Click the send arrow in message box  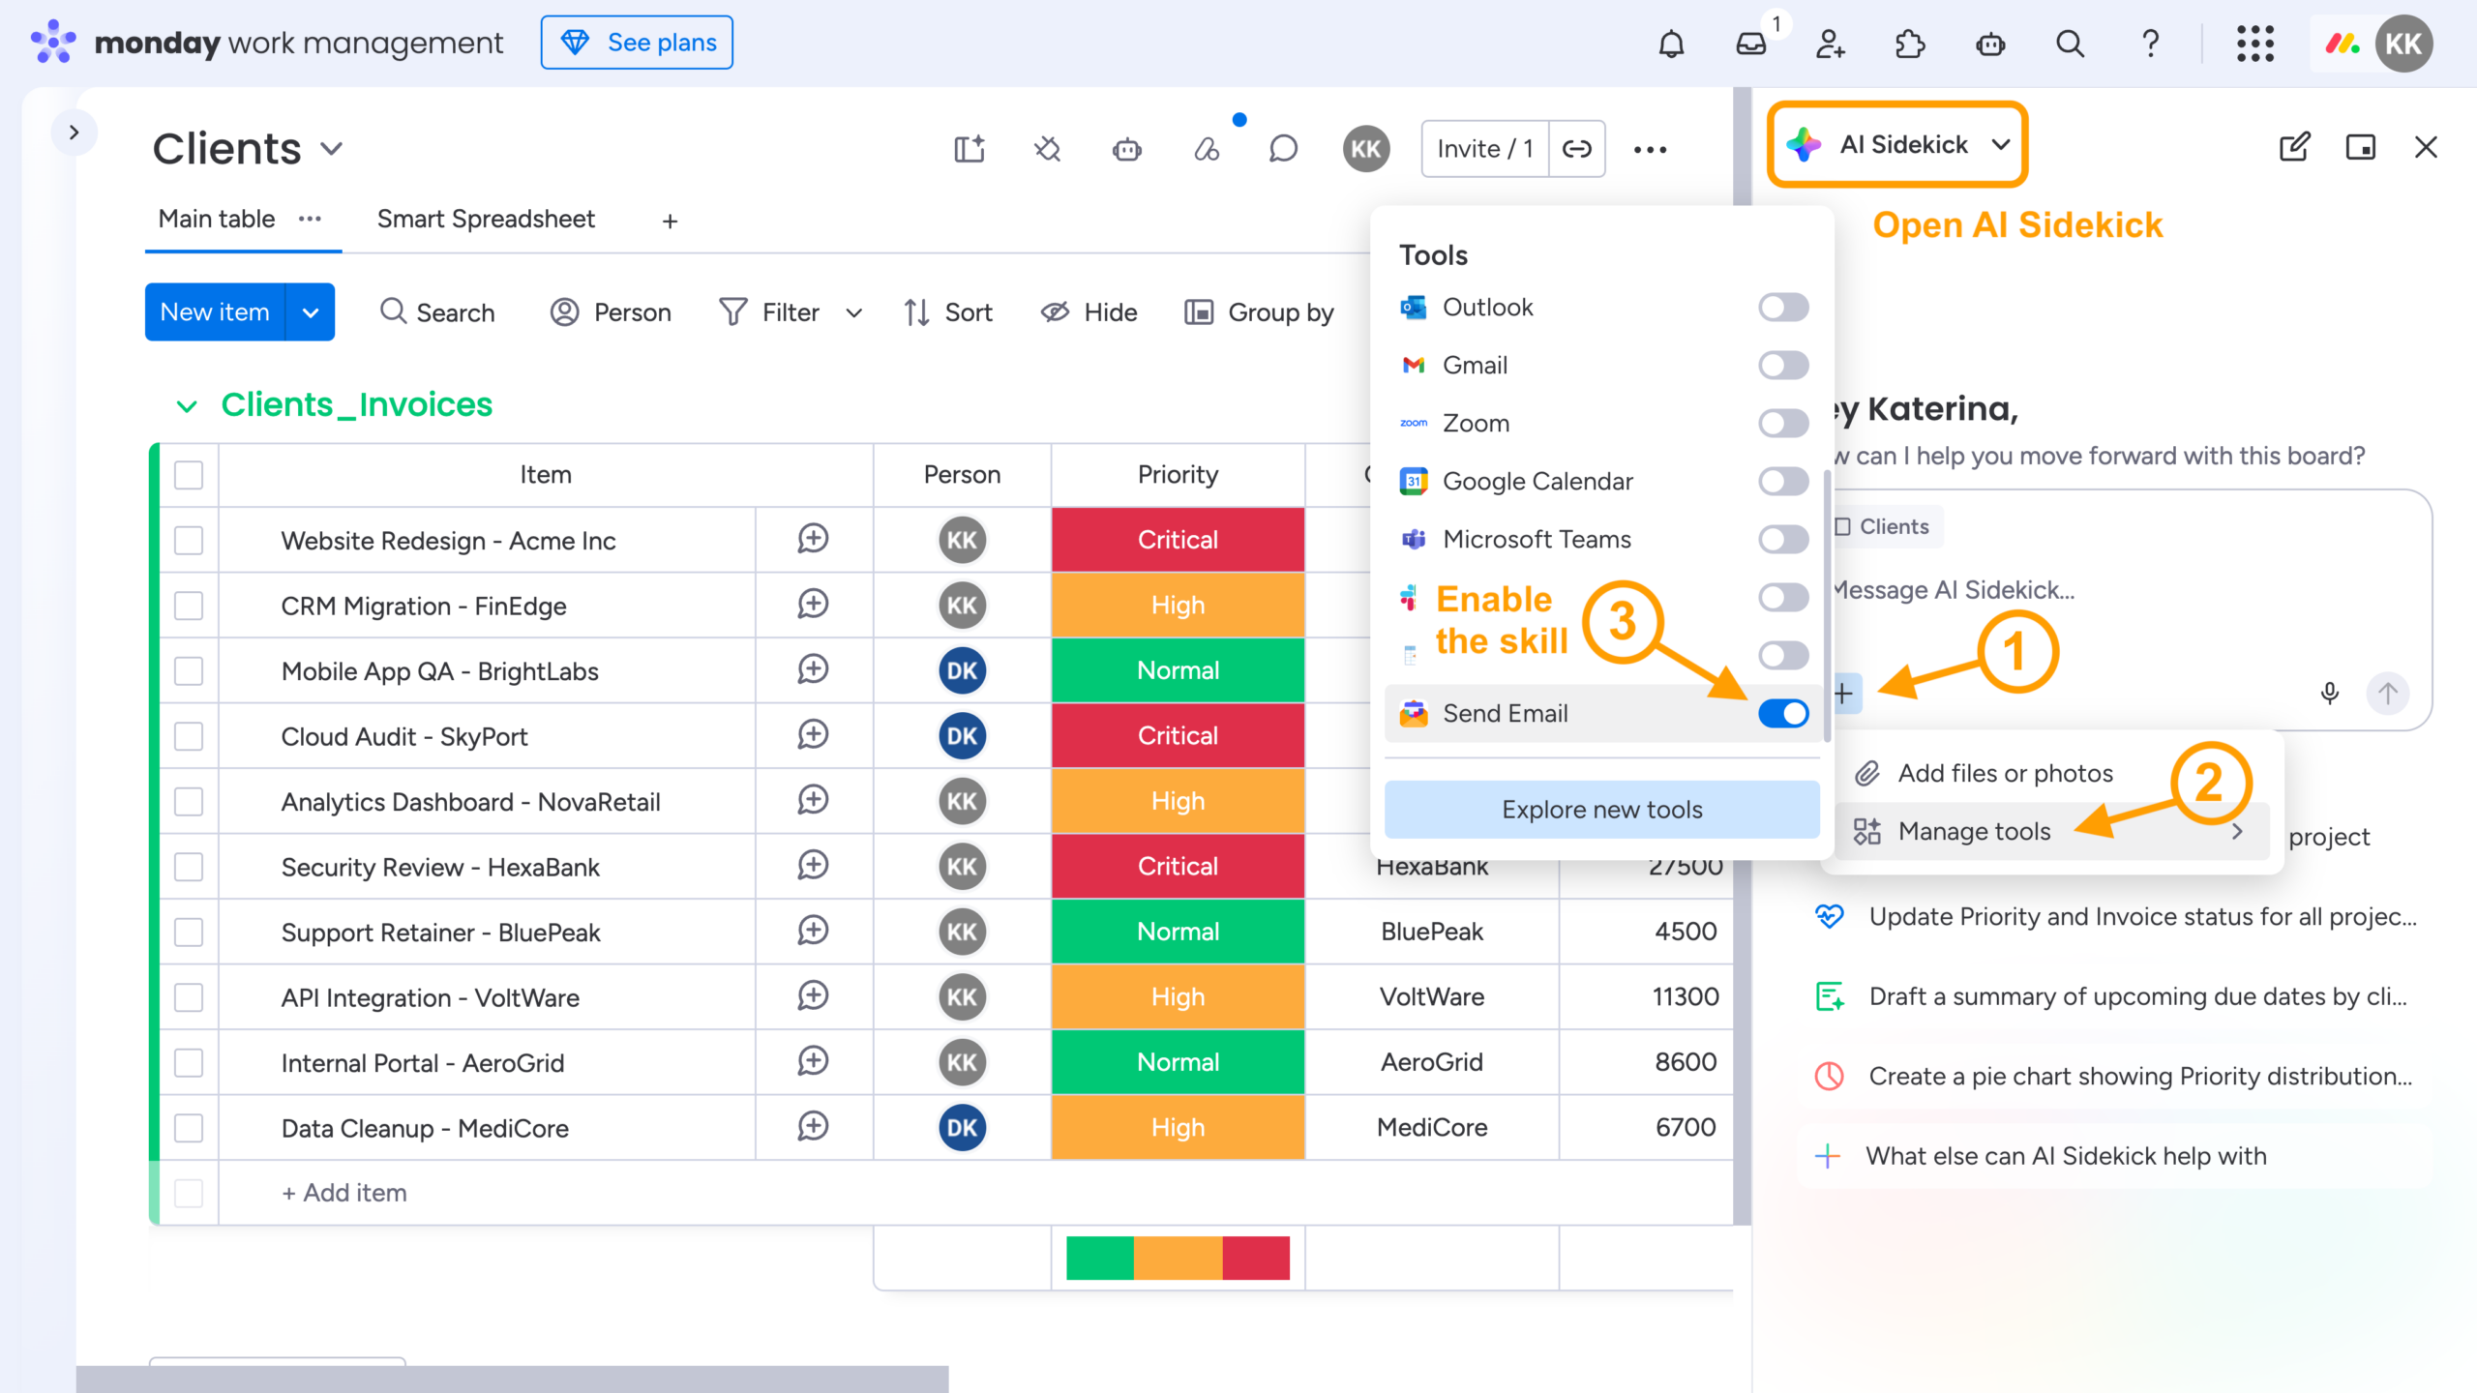pyautogui.click(x=2387, y=693)
